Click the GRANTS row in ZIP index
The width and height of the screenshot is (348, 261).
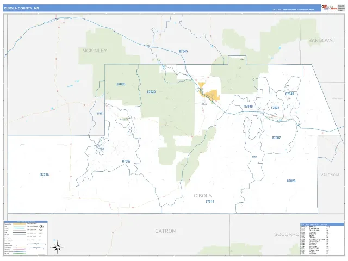point(315,234)
